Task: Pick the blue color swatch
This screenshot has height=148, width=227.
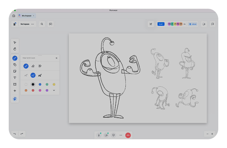Action: [40, 84]
